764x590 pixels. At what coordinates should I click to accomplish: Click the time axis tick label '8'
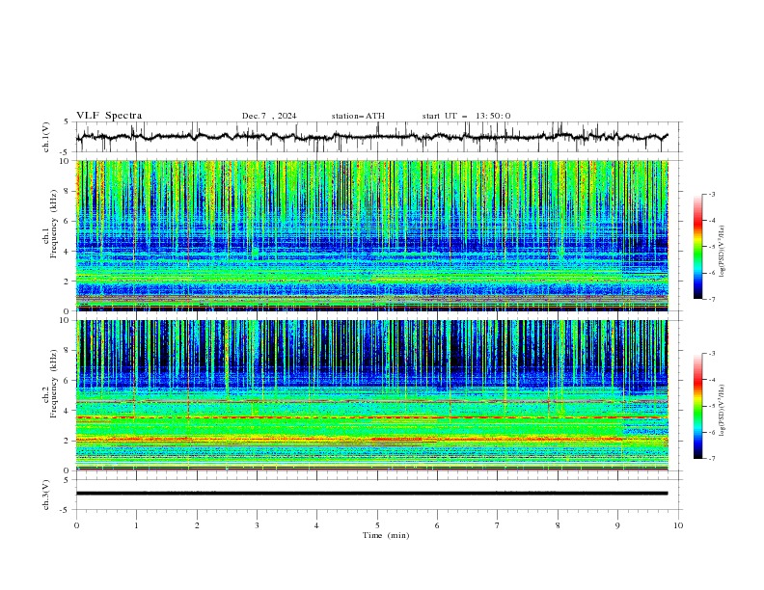[558, 525]
